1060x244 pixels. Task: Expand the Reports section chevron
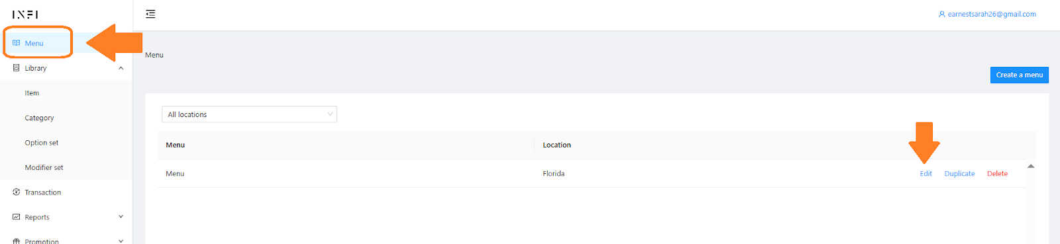coord(121,217)
